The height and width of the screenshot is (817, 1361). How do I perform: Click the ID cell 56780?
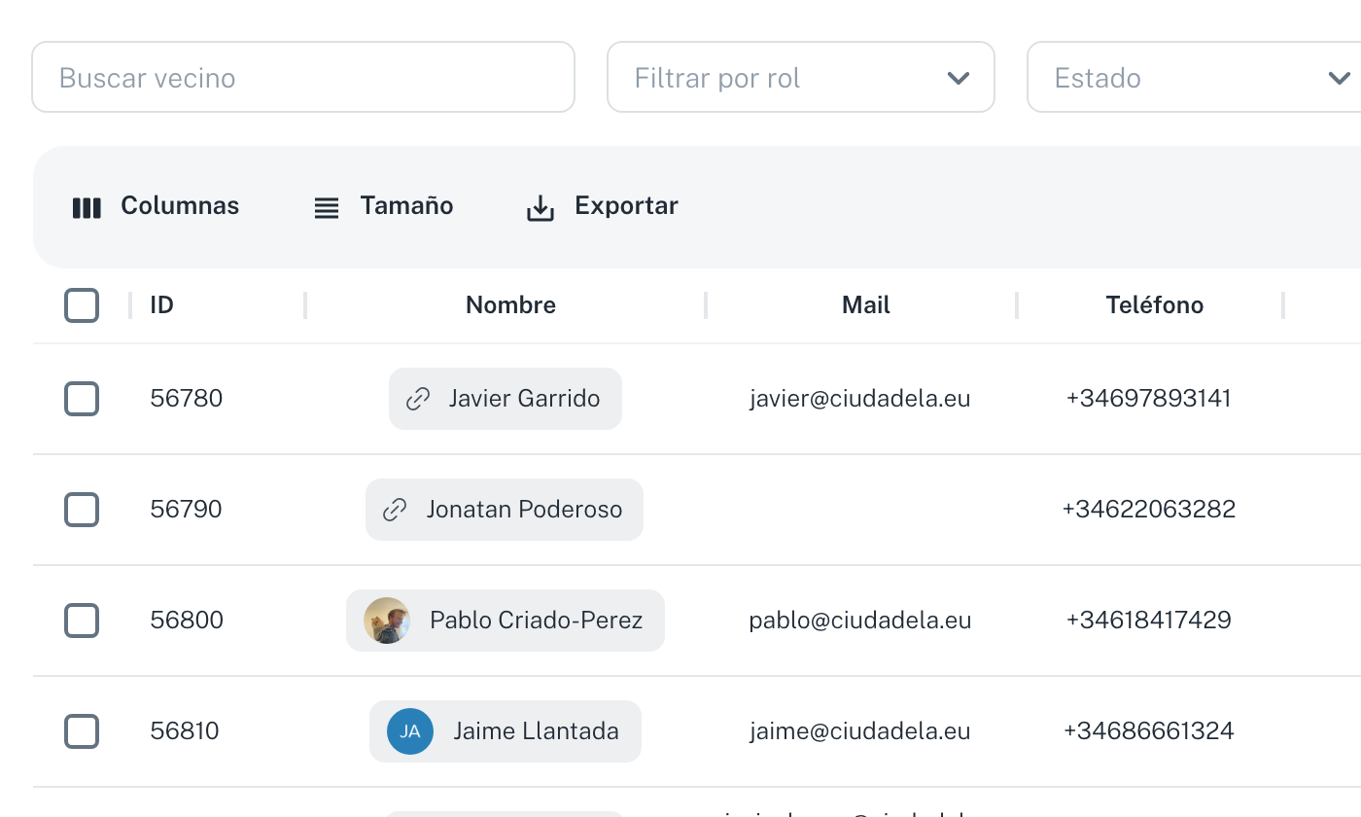pyautogui.click(x=187, y=399)
